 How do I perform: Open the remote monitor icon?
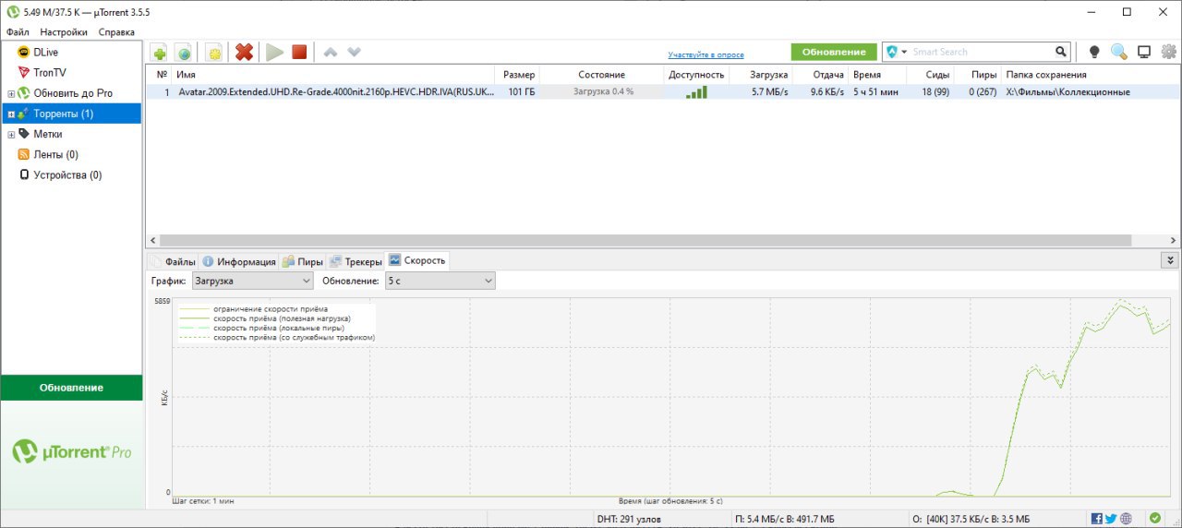click(1144, 52)
